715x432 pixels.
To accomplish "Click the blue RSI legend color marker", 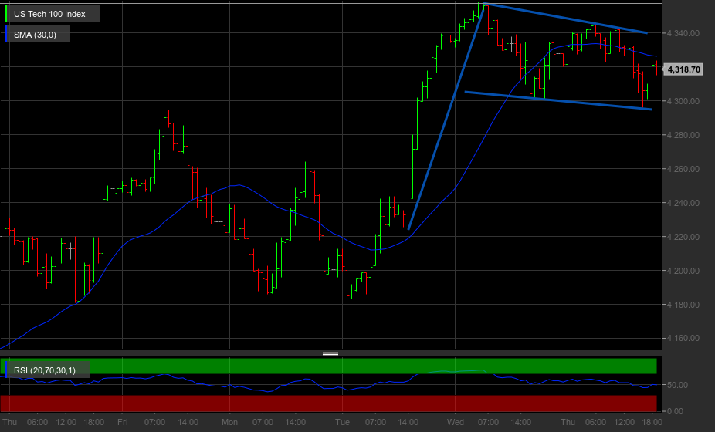I will pos(6,370).
